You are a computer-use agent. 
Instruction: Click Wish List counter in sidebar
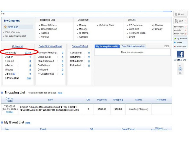coord(180,30)
